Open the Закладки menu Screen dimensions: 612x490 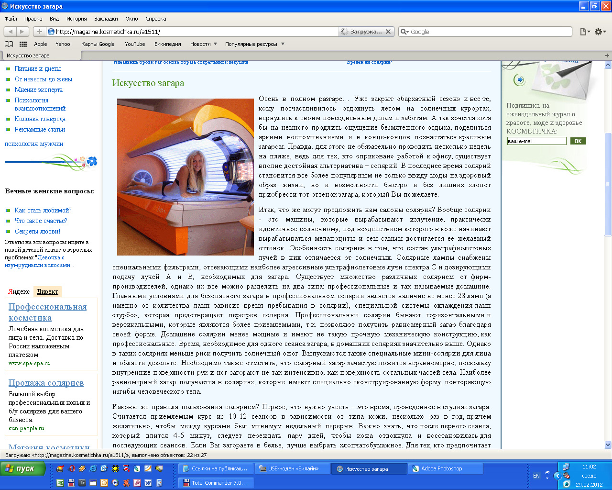click(x=106, y=19)
